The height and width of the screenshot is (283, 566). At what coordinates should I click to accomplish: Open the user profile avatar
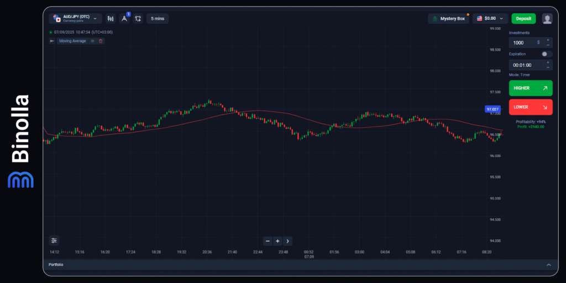547,18
